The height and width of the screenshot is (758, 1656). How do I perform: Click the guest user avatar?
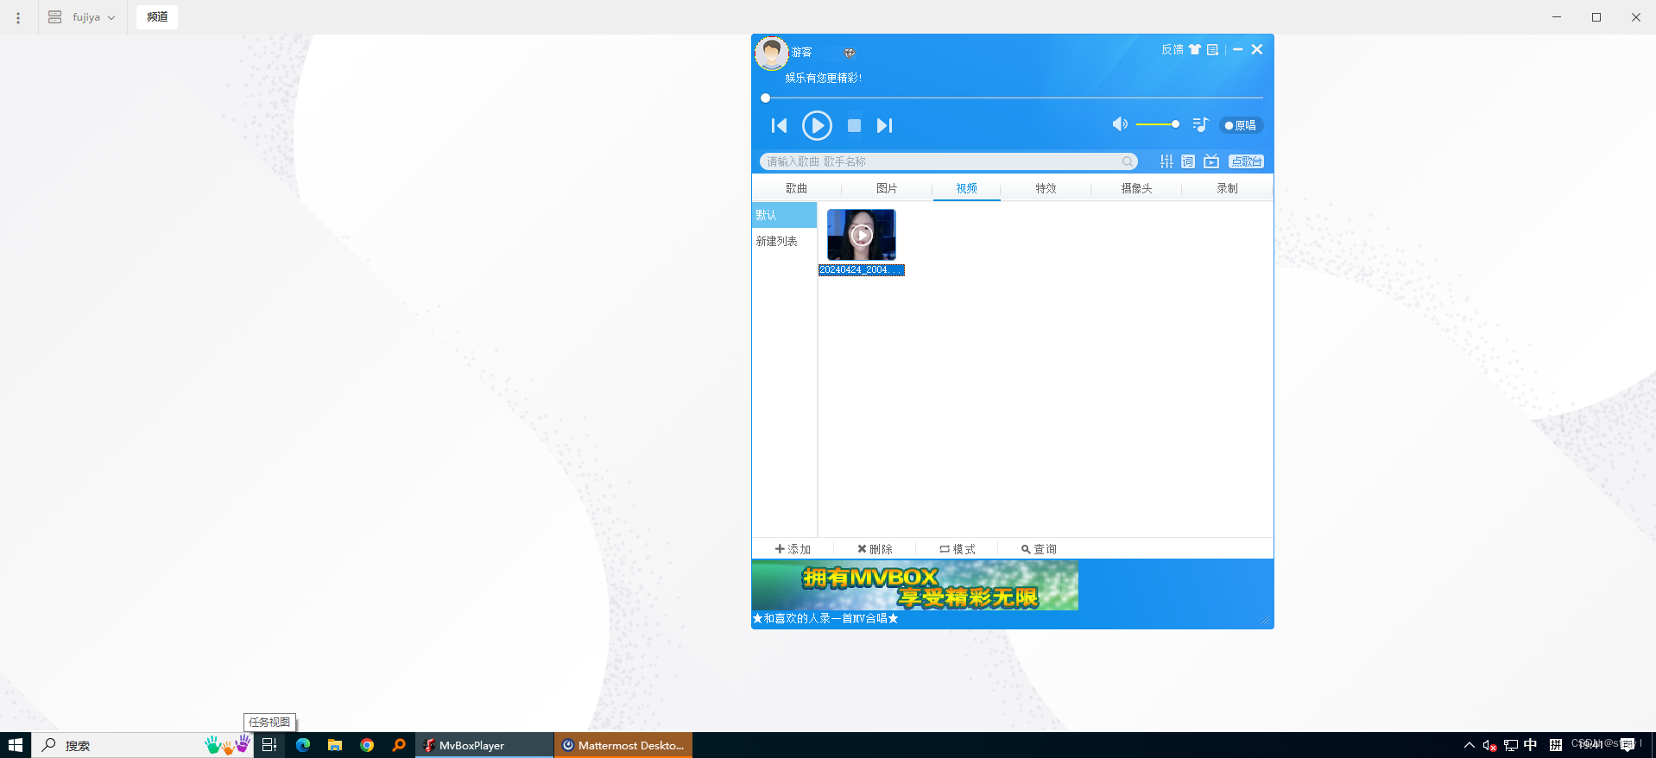(x=771, y=54)
